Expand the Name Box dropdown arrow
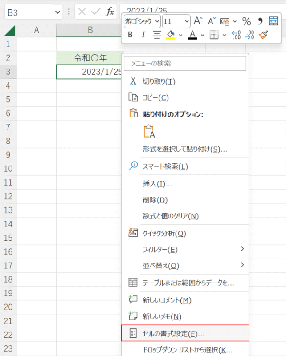Screen dimensions: 286x356 pos(57,12)
